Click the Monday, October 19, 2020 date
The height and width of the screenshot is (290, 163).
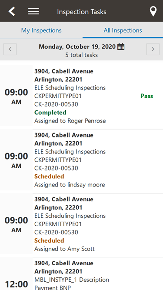(77, 47)
